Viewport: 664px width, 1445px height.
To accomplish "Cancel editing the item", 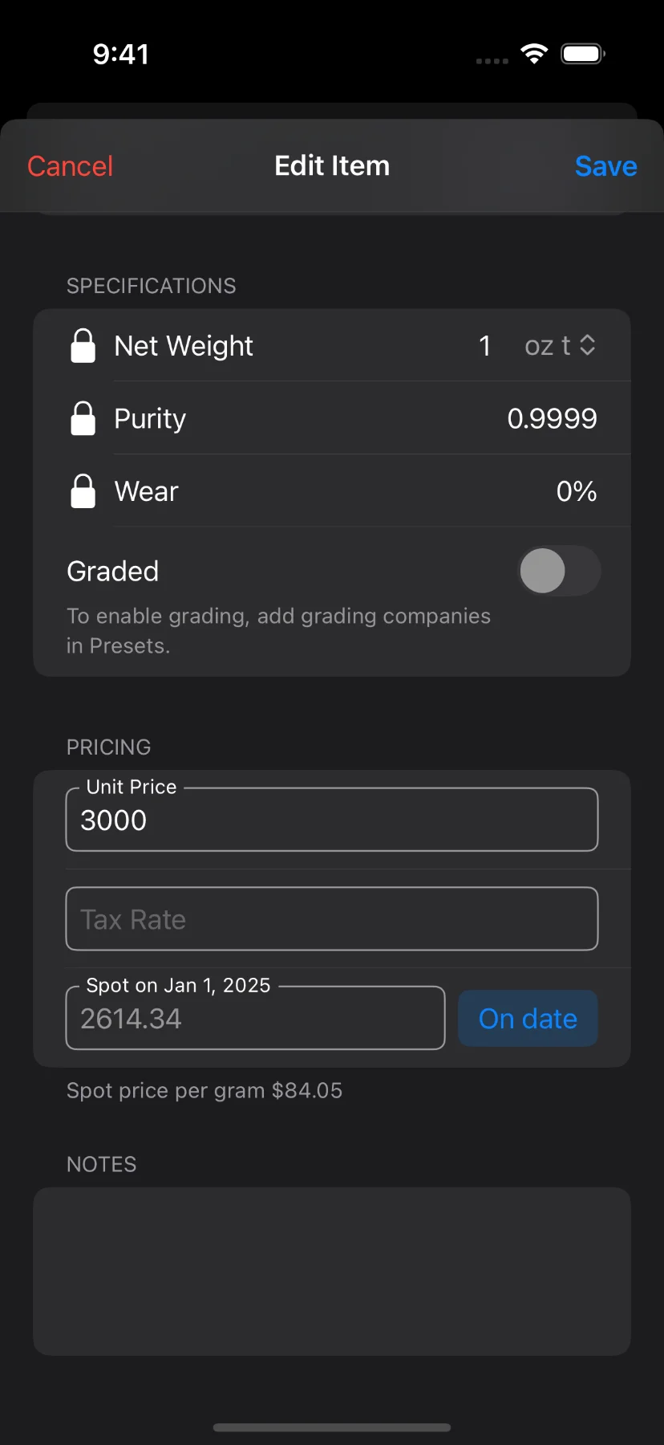I will pyautogui.click(x=71, y=166).
